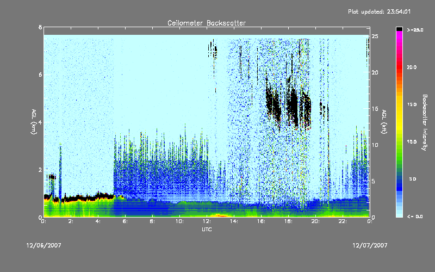Click the '15.0' colorbar tick label
Viewport: 435px width, 272px height.
point(412,104)
